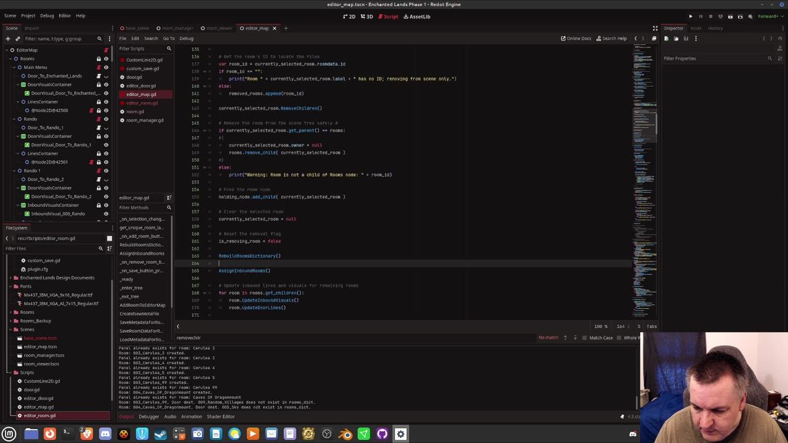Open the AssetLib workspace
The width and height of the screenshot is (788, 443).
click(417, 17)
